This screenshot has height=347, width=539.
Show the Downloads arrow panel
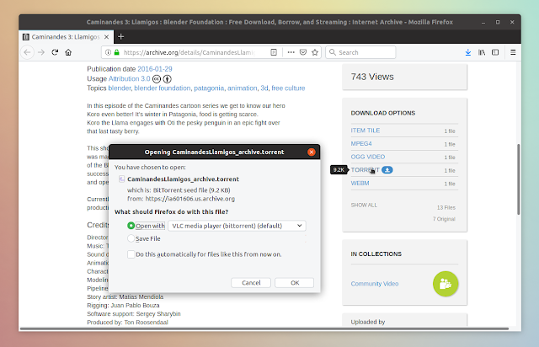coord(468,52)
